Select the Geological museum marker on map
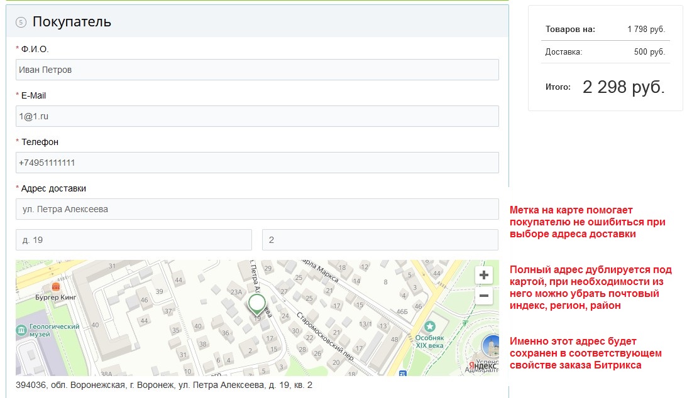The image size is (687, 398). [x=21, y=330]
